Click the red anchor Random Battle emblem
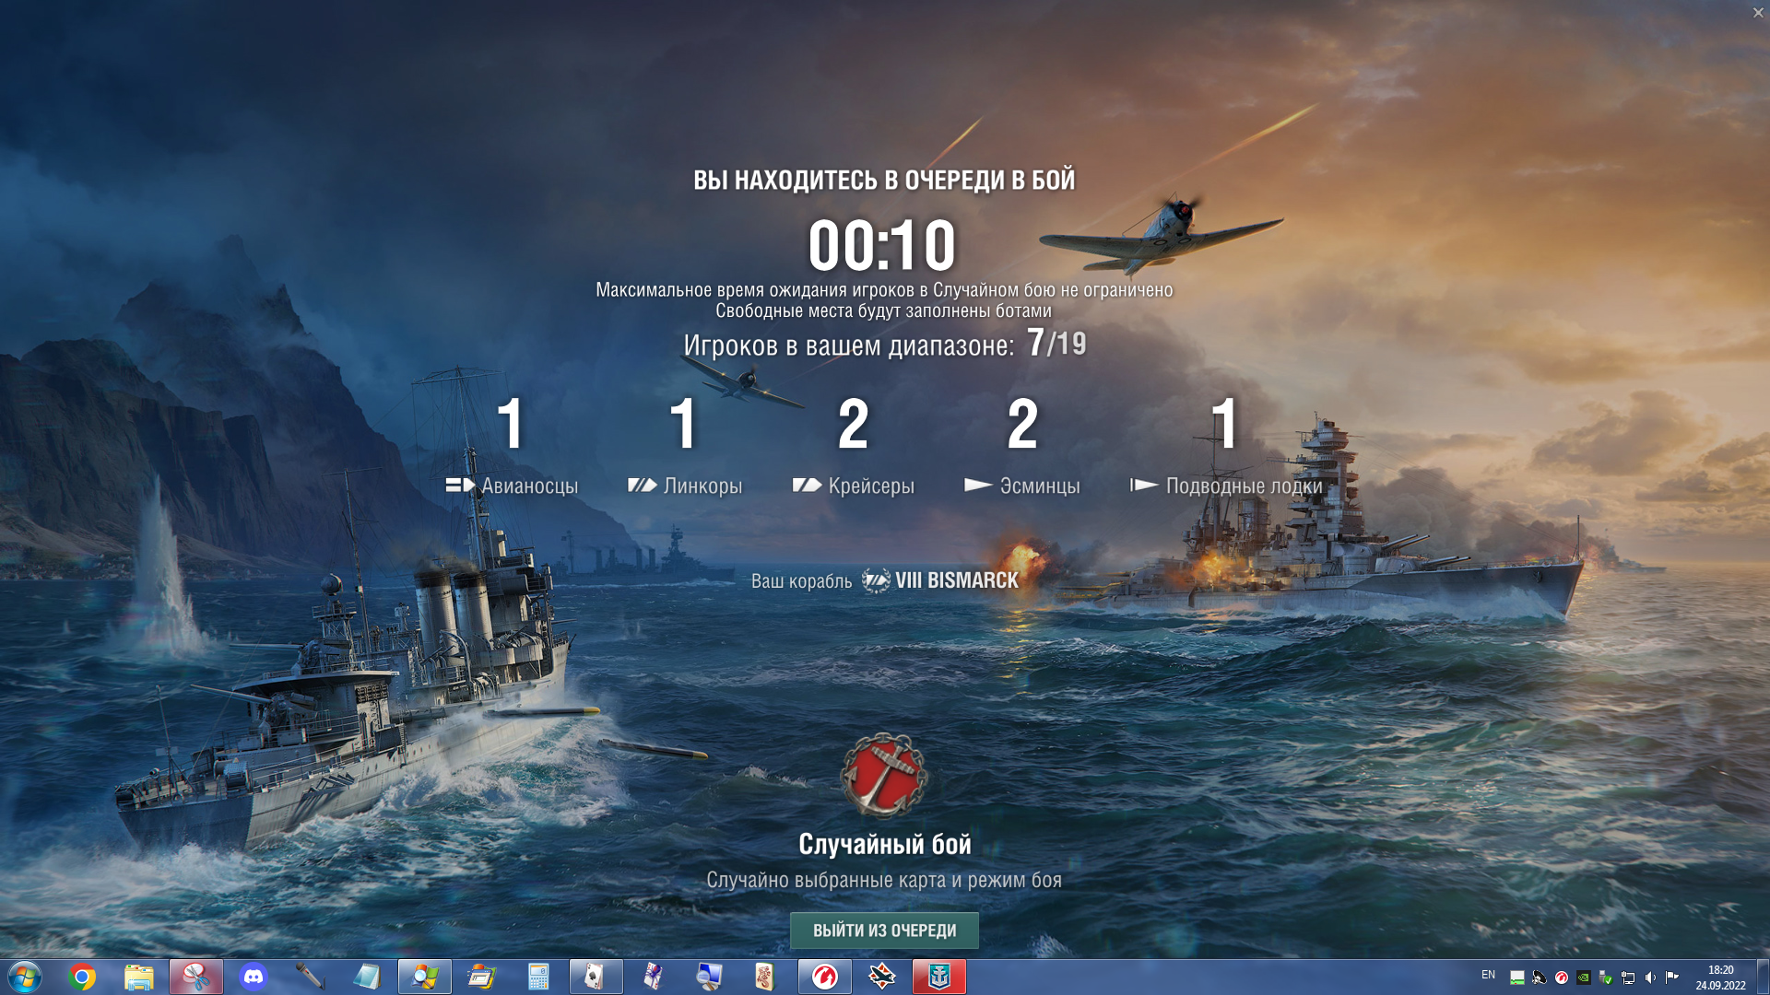Screen dimensions: 1770x995 [883, 776]
